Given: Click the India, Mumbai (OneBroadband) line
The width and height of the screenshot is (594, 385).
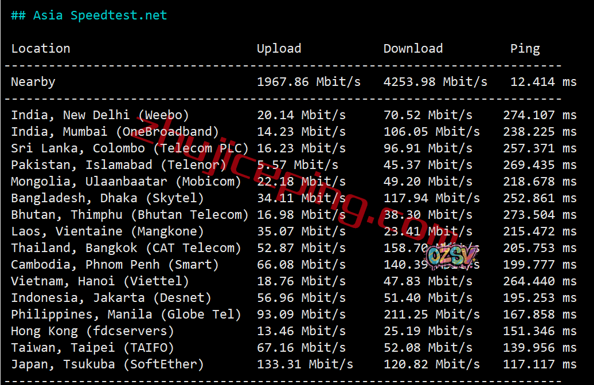Looking at the screenshot, I should click(115, 132).
